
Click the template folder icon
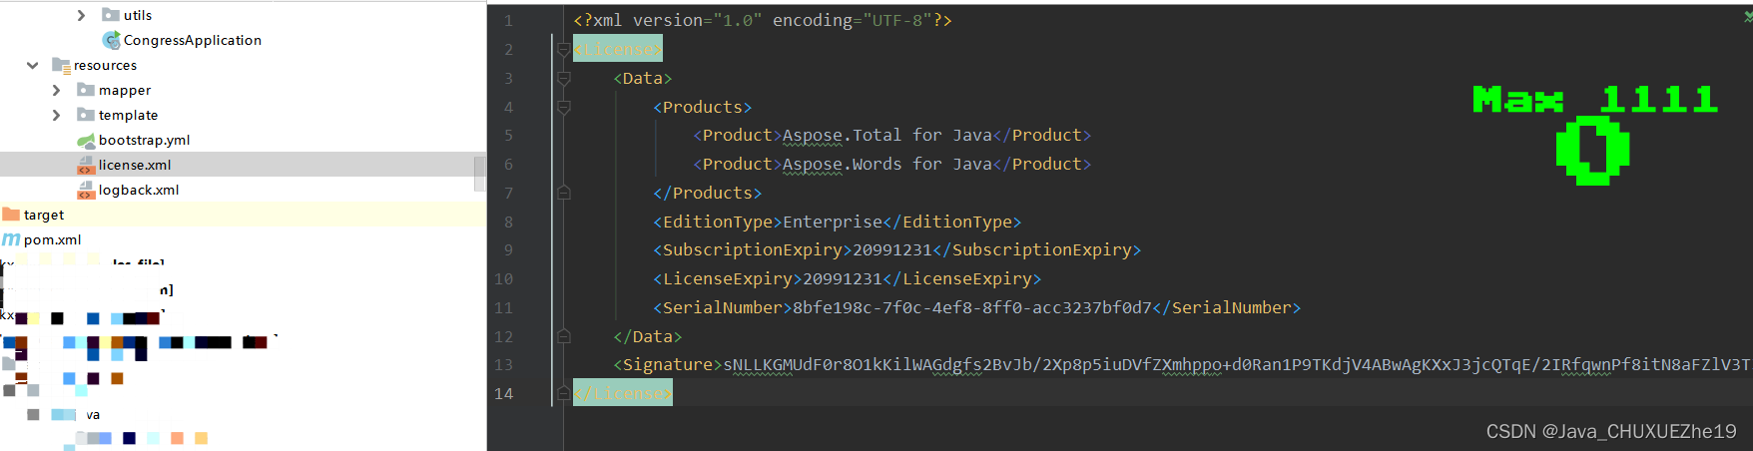click(x=86, y=115)
